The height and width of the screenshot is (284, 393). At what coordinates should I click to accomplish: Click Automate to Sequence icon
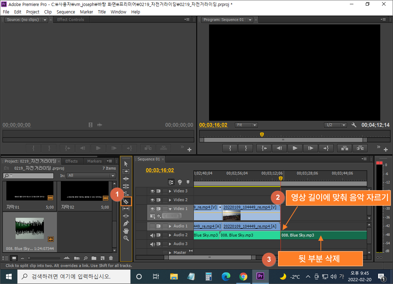click(77, 258)
